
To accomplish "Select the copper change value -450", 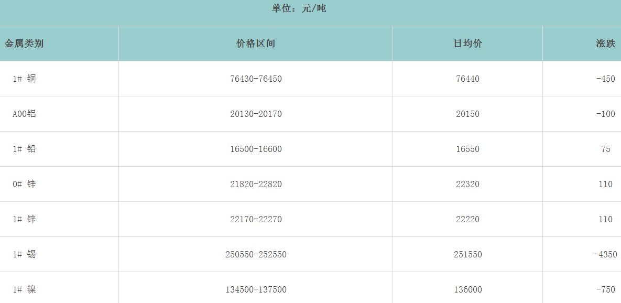I will (x=605, y=79).
